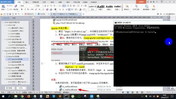The image size is (176, 99).
Task: Click the undo arrow icon
Action: coord(16,14)
